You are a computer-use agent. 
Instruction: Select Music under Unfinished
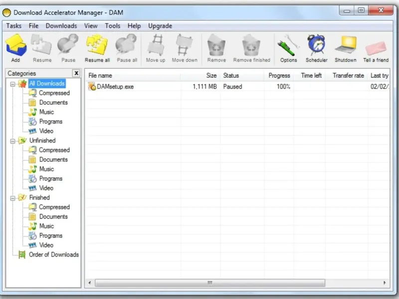[46, 169]
